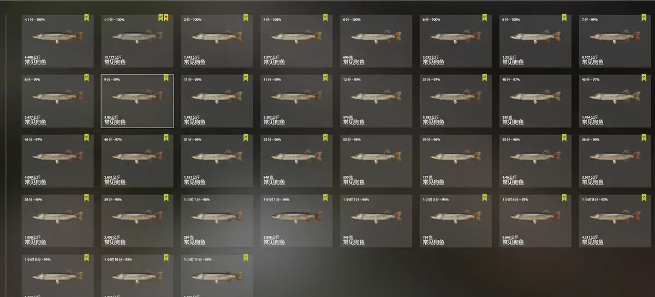Click green checkmark badge on 1.443 公斤 pike
The width and height of the screenshot is (655, 297).
click(246, 18)
